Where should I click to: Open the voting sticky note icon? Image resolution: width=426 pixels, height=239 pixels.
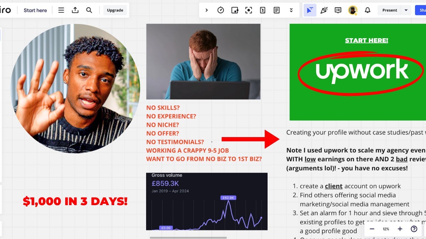235,10
